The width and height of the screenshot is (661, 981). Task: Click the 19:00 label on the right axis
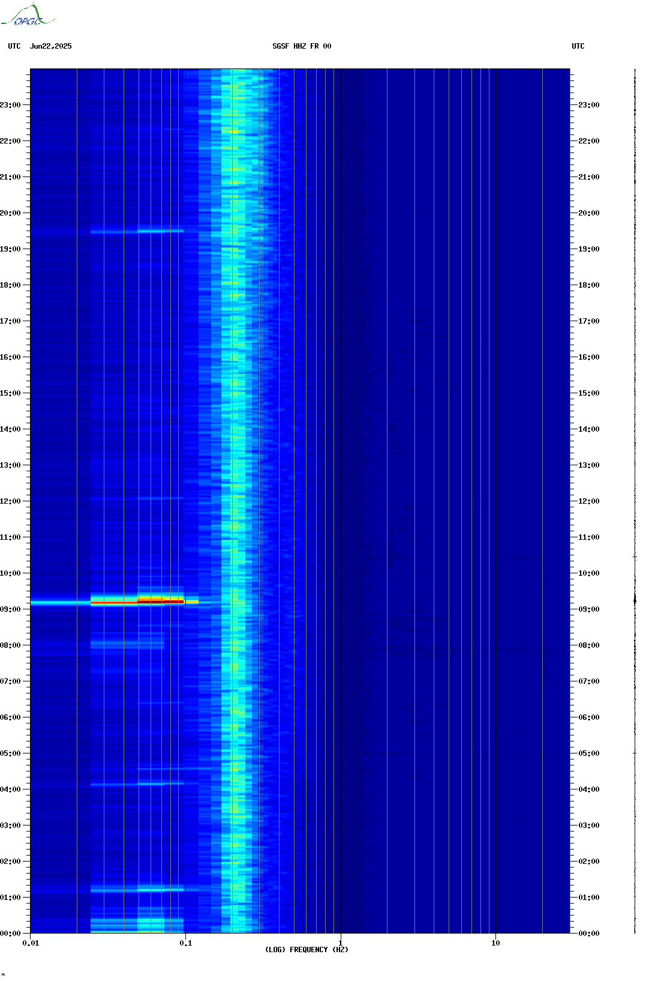[x=589, y=249]
